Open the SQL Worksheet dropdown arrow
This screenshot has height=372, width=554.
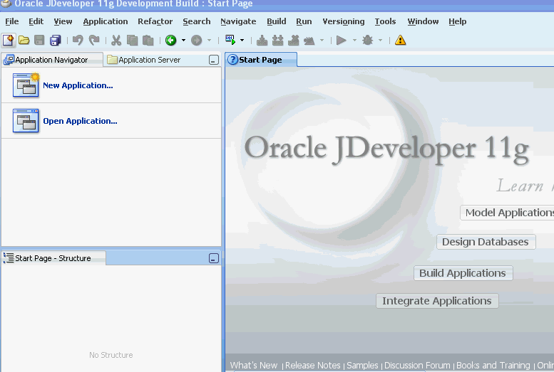click(242, 41)
